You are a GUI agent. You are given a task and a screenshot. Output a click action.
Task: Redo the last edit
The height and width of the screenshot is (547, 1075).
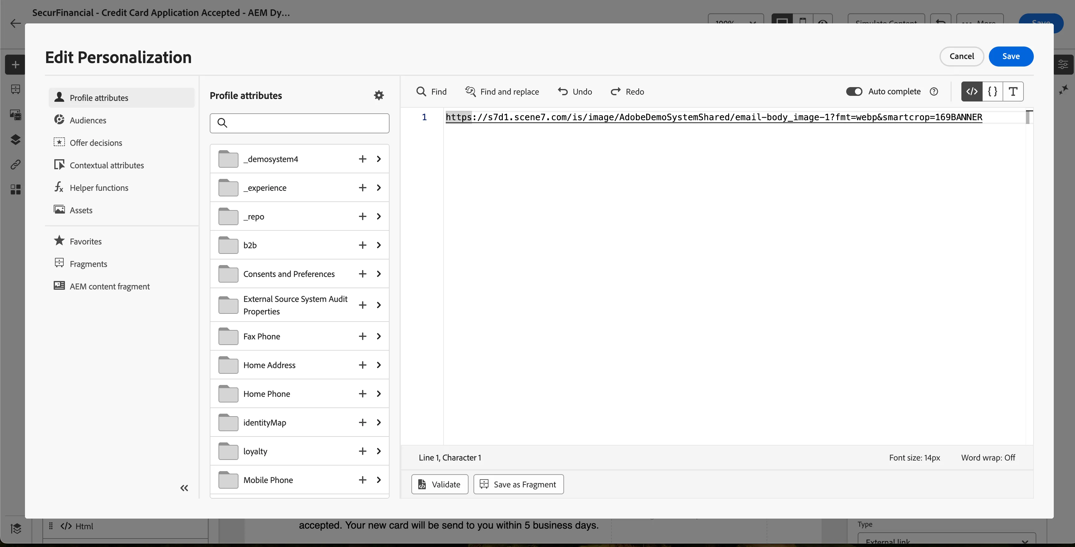[x=627, y=91]
